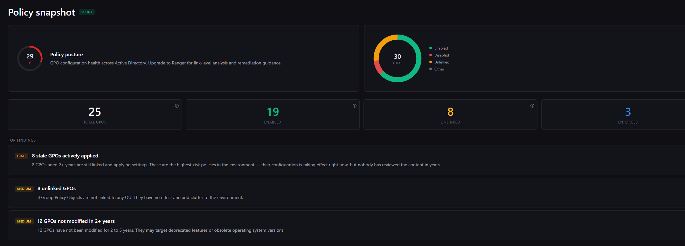Click the '8 Group Policy Objects are not linked' description
This screenshot has height=246, width=685.
point(140,198)
